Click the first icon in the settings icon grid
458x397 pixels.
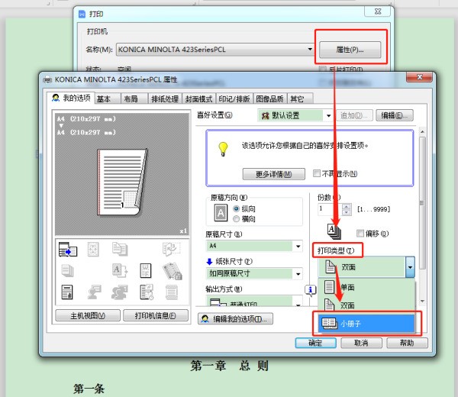[x=69, y=250]
